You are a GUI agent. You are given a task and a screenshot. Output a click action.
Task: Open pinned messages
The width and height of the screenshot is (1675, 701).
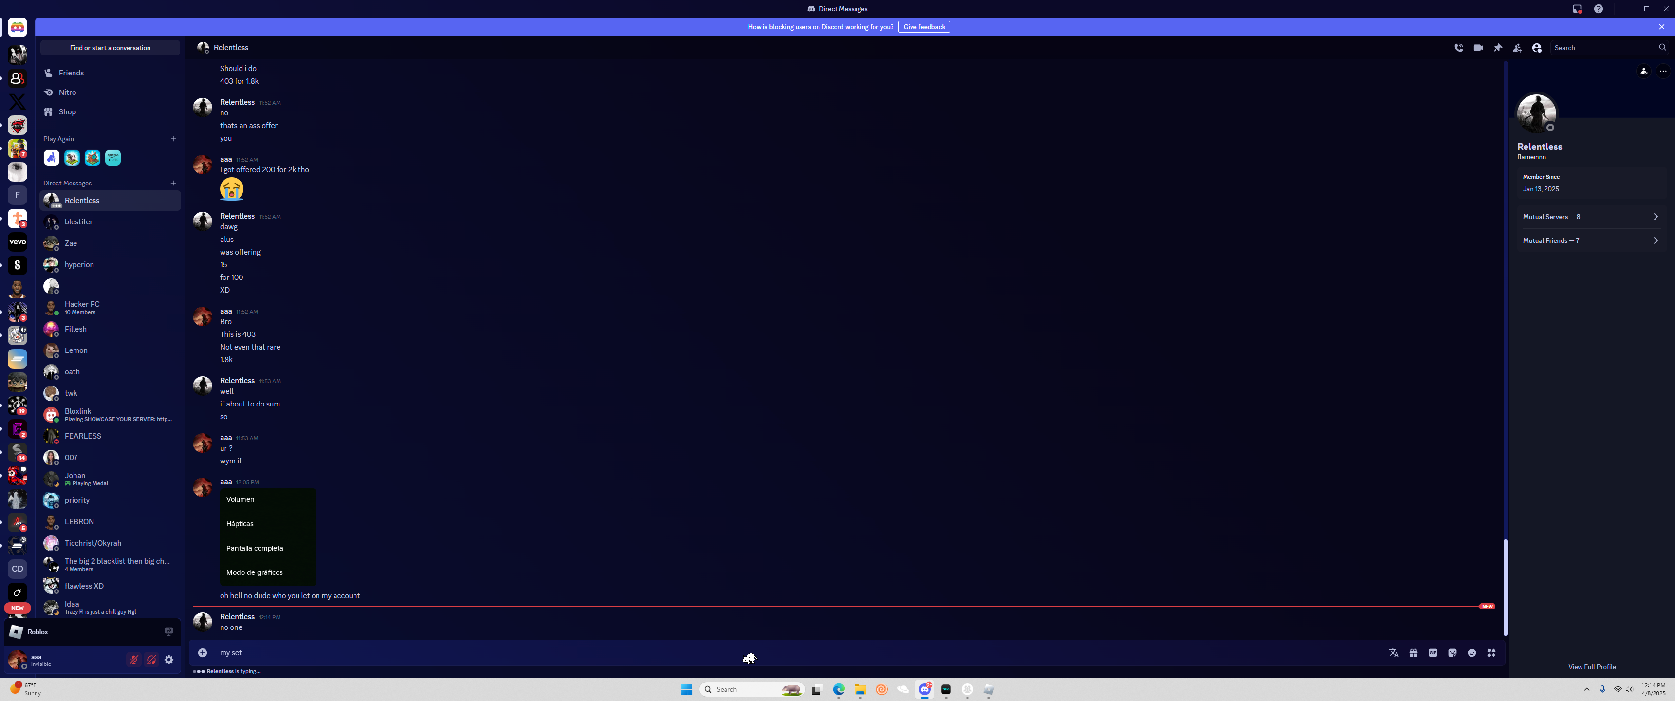coord(1497,48)
